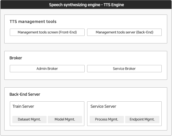Click the Train Server label

23,106
